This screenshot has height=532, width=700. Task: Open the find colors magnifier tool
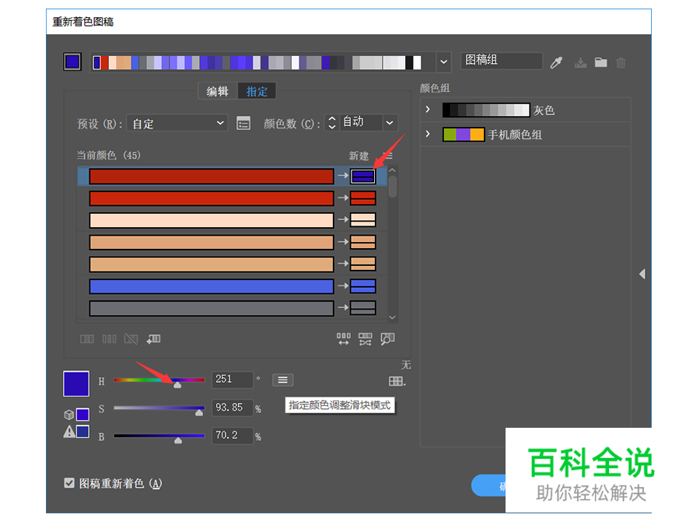[x=387, y=338]
